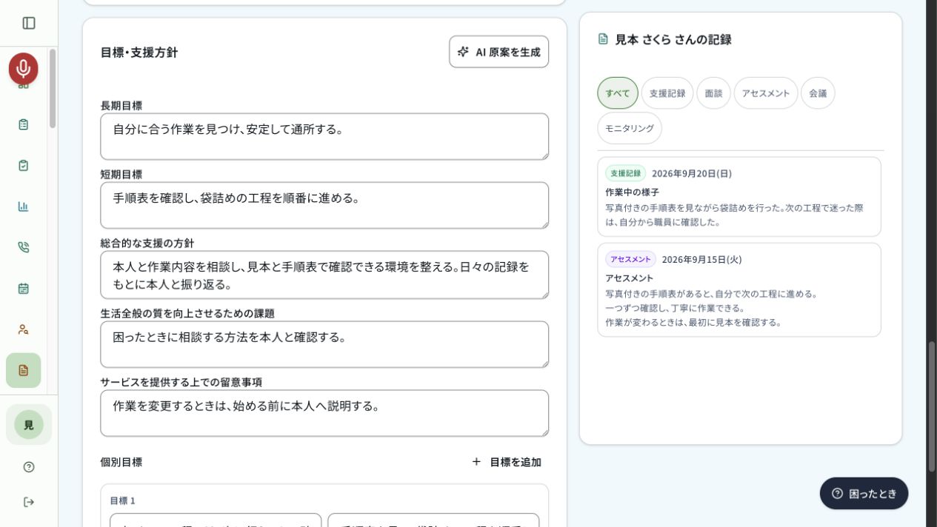Toggle the sidebar panel icon
This screenshot has width=937, height=527.
point(29,23)
